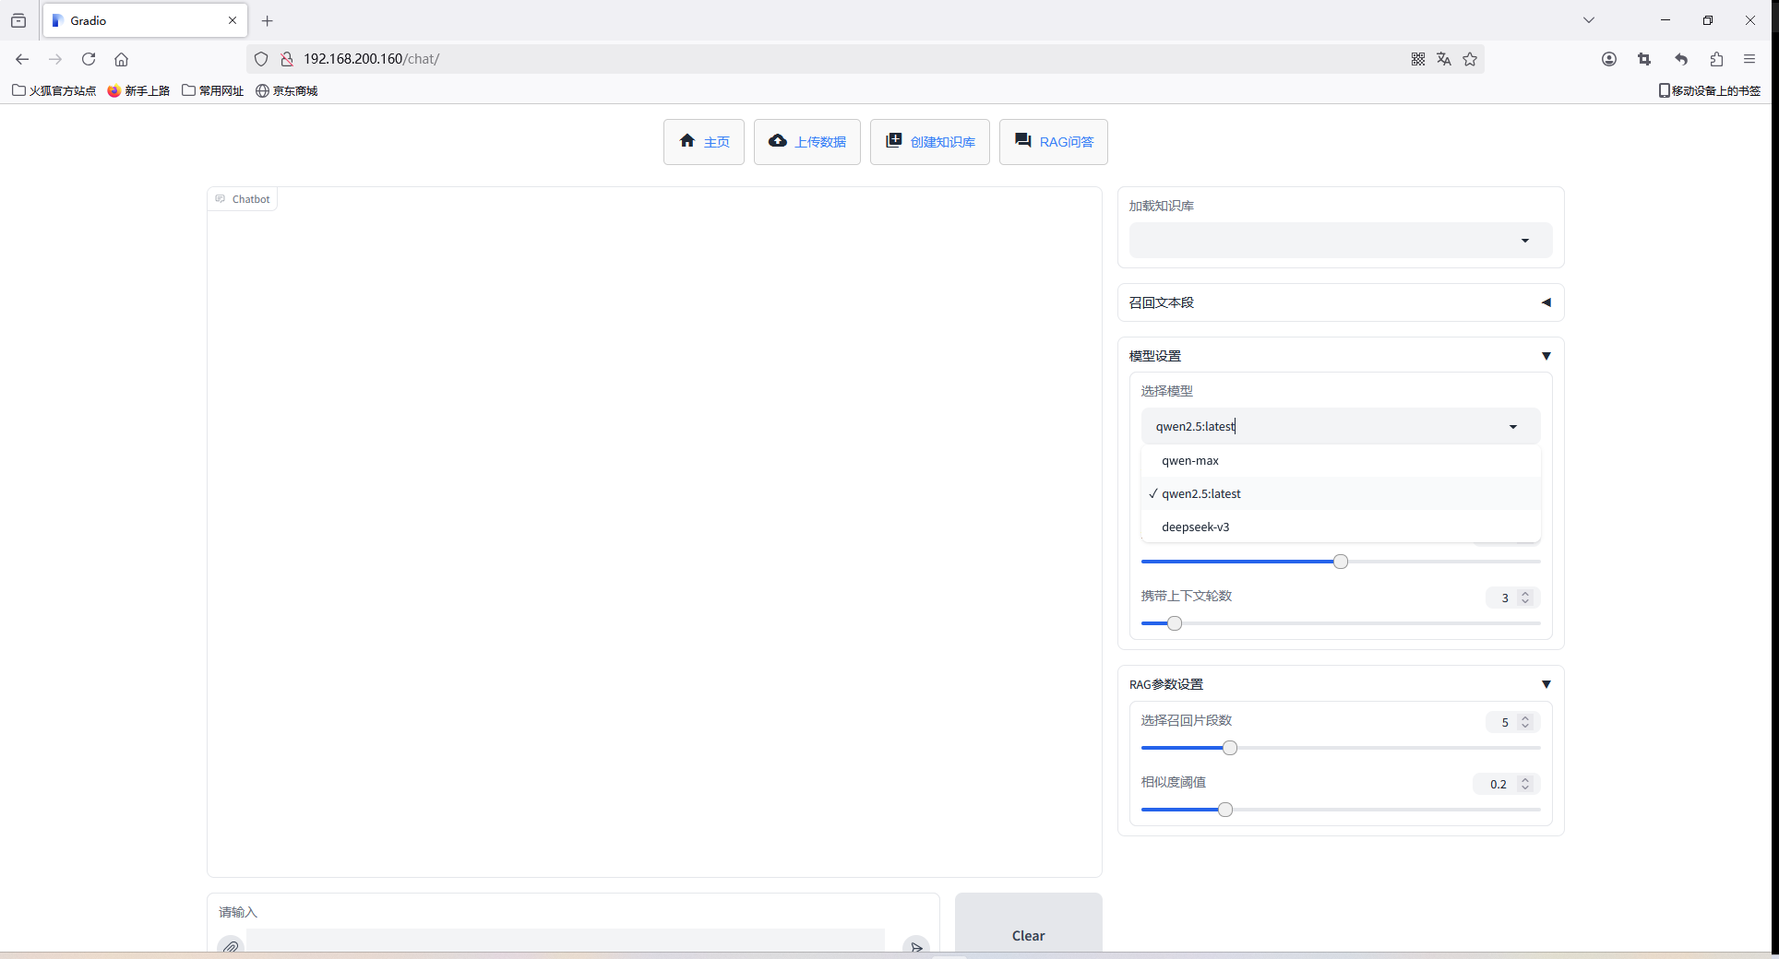Open the list all tabs chevron
Image resolution: width=1779 pixels, height=959 pixels.
[1589, 20]
